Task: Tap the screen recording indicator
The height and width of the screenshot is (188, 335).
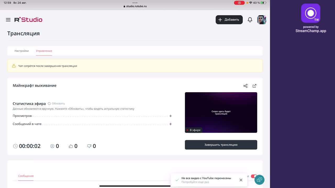Action: pos(239,3)
